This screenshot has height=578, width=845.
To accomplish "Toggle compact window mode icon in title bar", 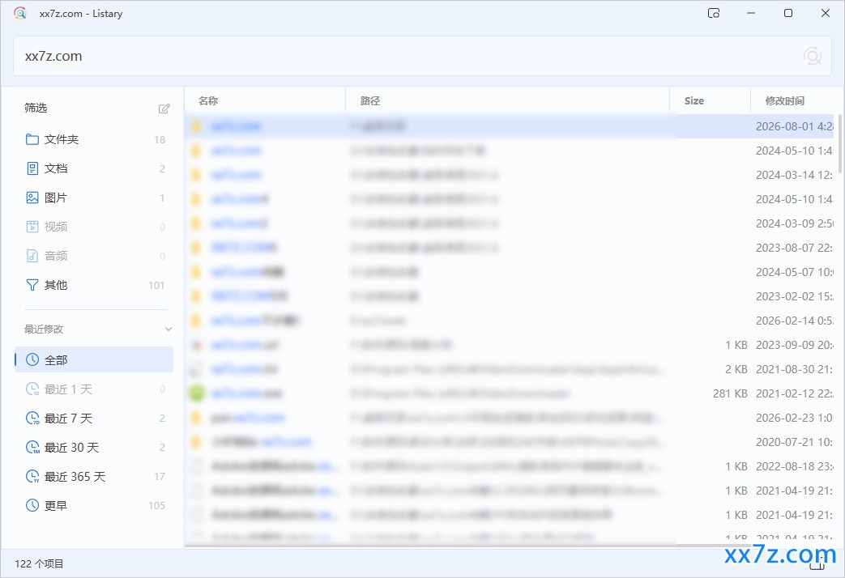I will (x=714, y=13).
